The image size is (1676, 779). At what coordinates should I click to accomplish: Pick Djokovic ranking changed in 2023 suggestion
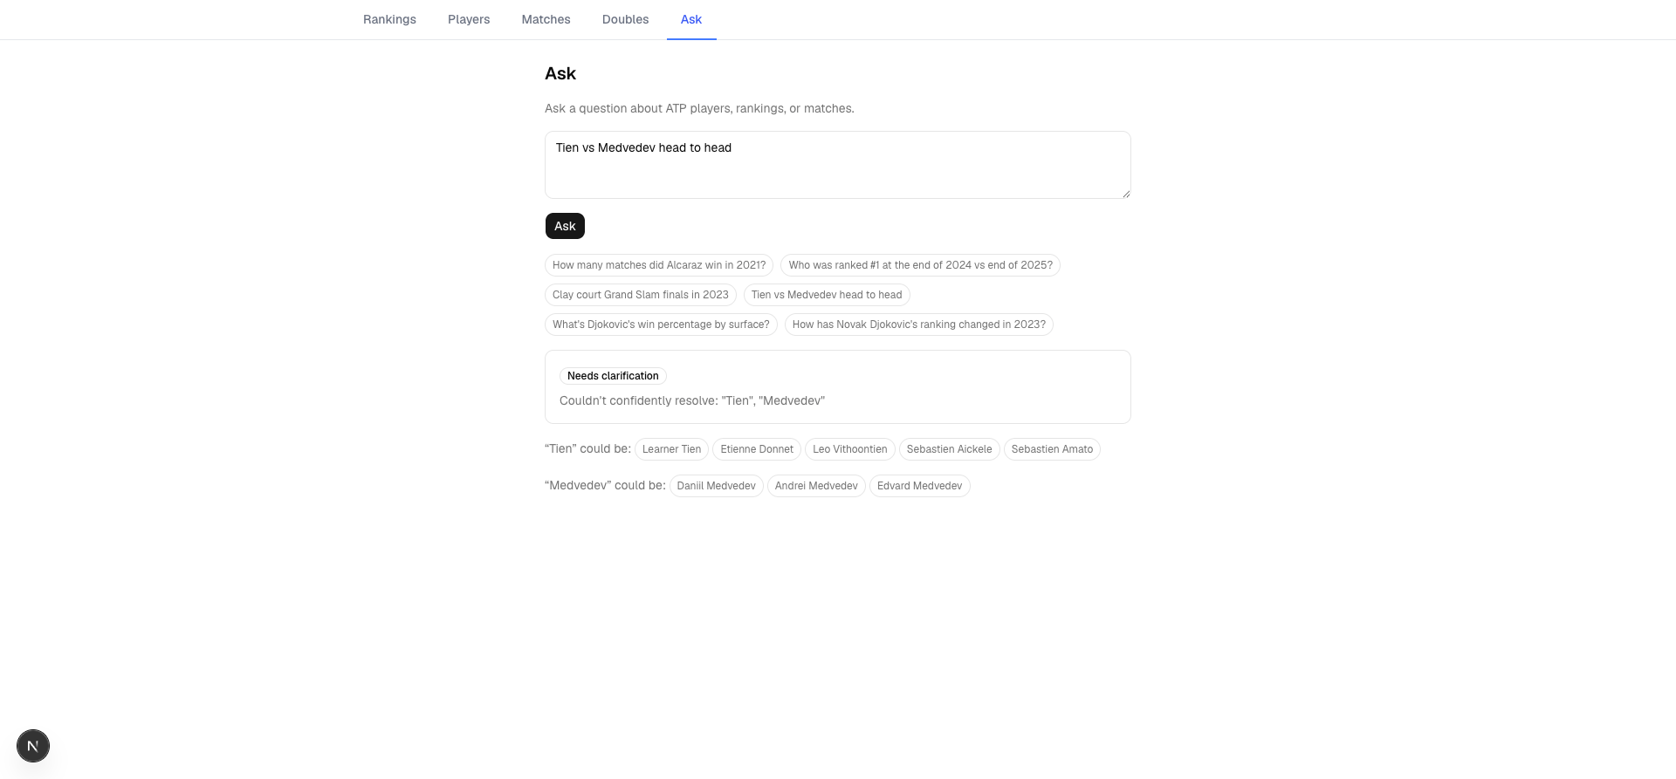click(918, 325)
